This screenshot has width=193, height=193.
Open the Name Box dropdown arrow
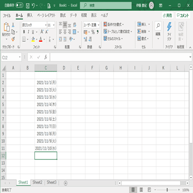(x=20, y=57)
